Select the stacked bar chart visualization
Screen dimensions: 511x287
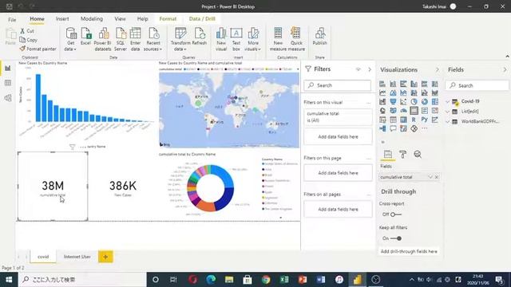[382, 84]
